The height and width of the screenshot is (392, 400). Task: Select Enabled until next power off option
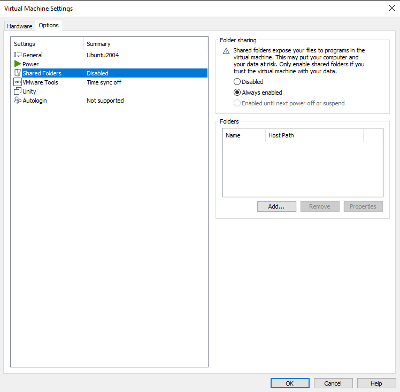237,103
